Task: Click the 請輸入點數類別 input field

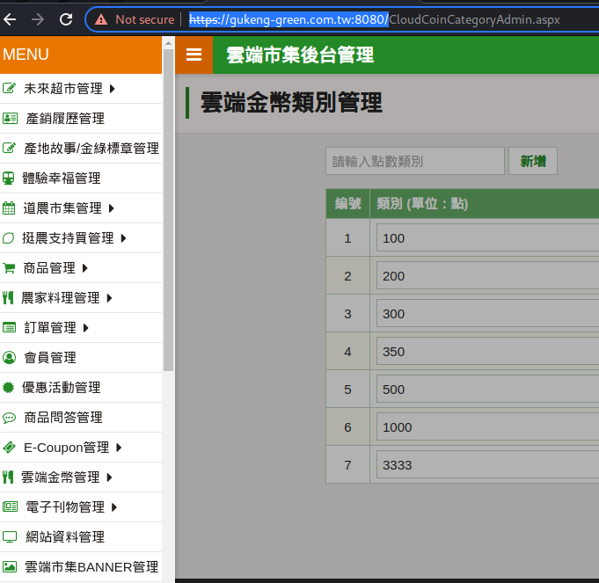Action: pyautogui.click(x=415, y=161)
